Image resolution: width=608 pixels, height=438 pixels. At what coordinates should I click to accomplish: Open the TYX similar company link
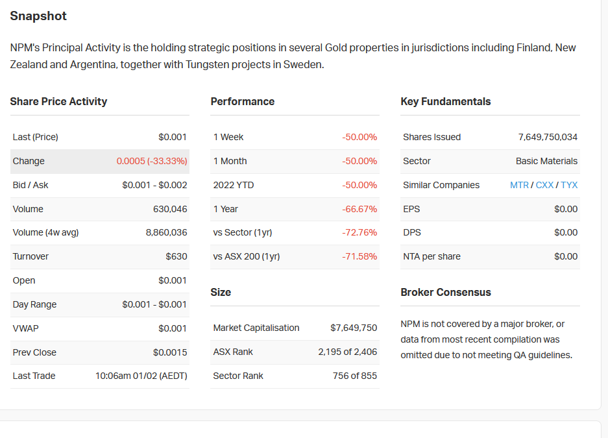(569, 185)
